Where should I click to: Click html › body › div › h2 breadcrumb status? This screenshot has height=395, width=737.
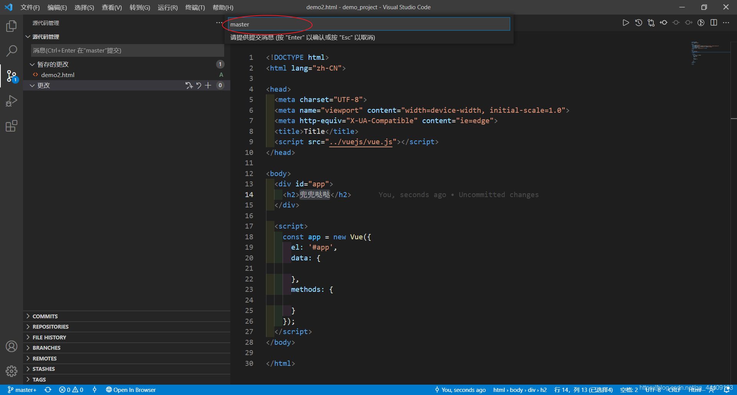click(520, 390)
